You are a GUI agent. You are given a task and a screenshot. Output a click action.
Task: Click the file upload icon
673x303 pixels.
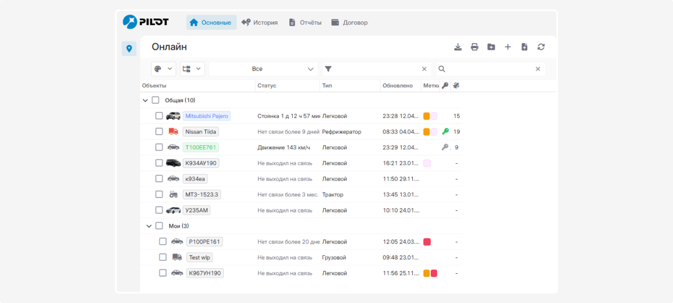click(x=524, y=47)
